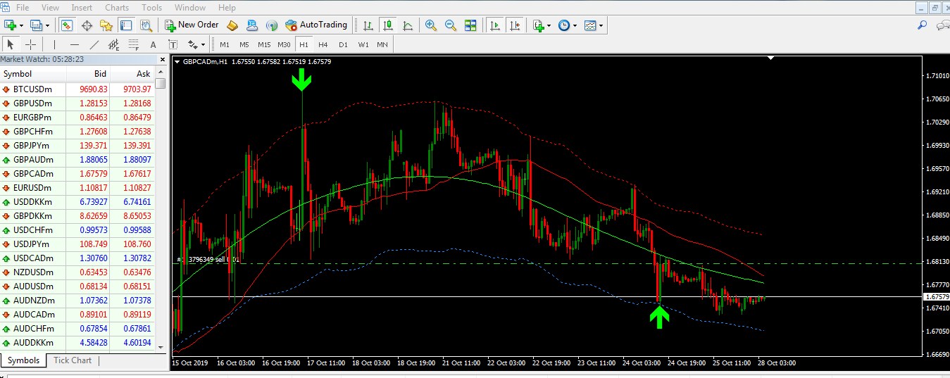Open the Insert menu

click(82, 8)
